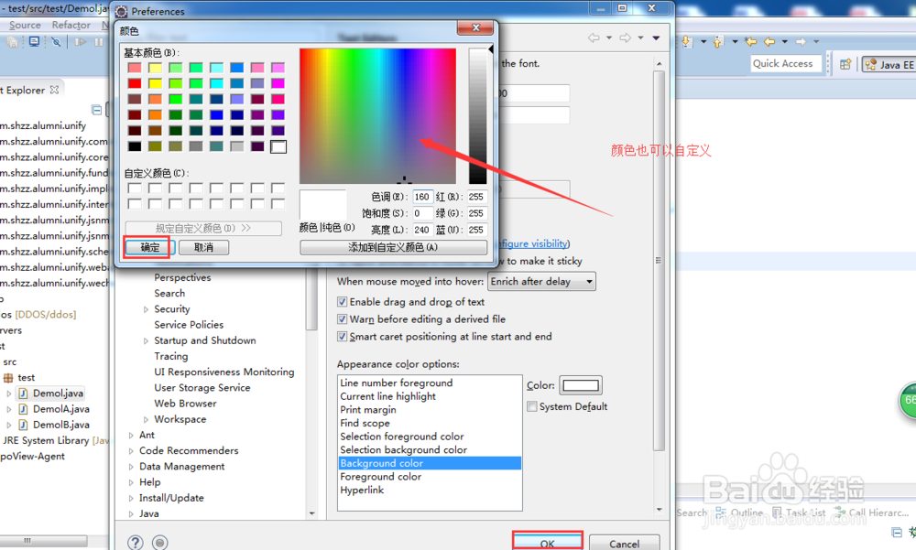Click the 饱和度 saturation input field
916x550 pixels.
tap(421, 213)
